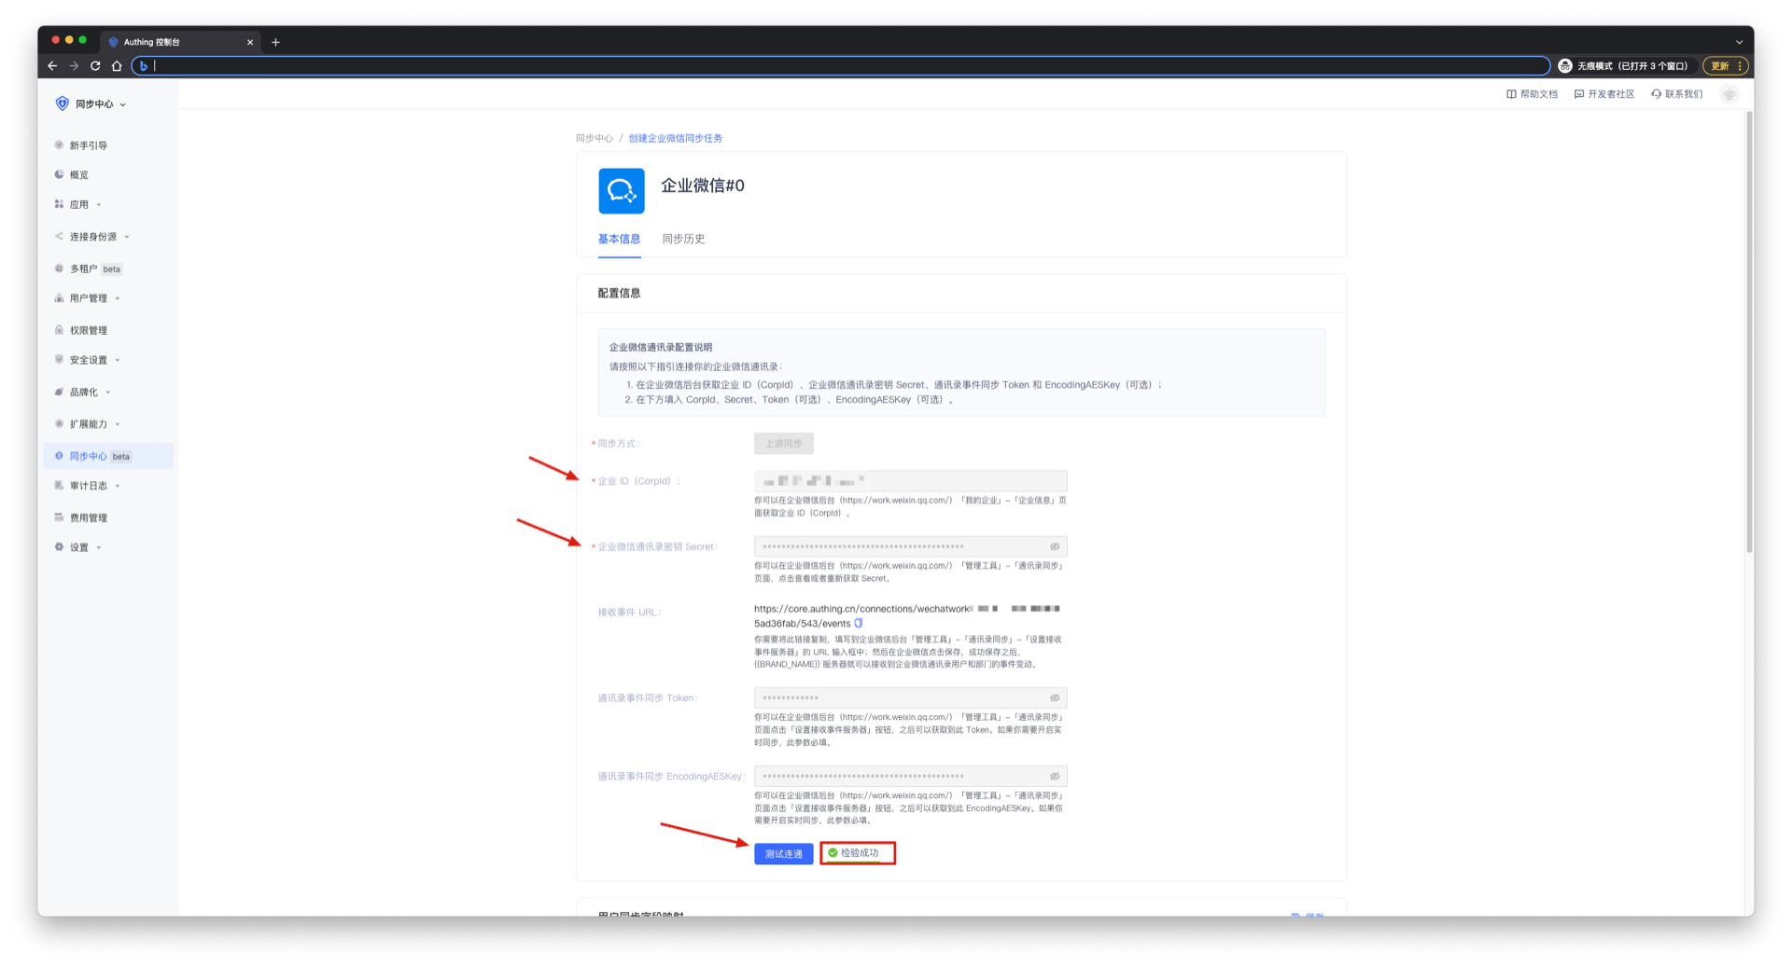
Task: Click the 企业微信 app logo icon
Action: click(x=621, y=191)
